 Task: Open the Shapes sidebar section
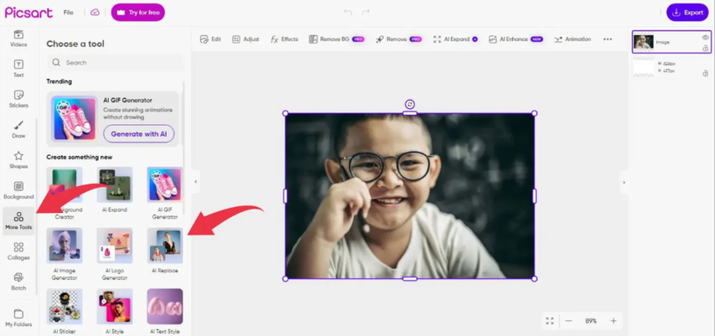(18, 161)
